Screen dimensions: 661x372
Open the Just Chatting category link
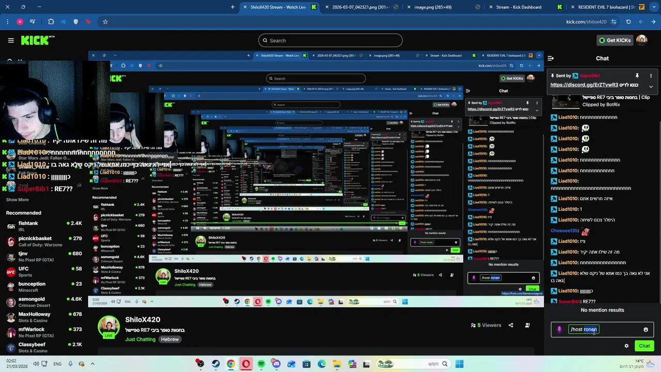pos(140,339)
